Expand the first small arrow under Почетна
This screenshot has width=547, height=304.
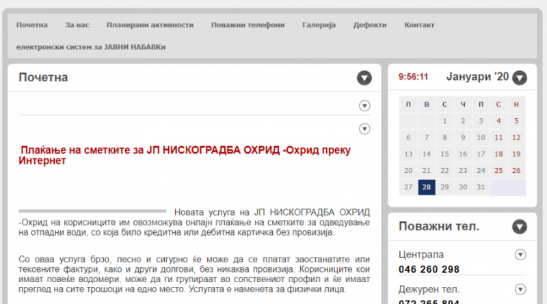pos(364,105)
